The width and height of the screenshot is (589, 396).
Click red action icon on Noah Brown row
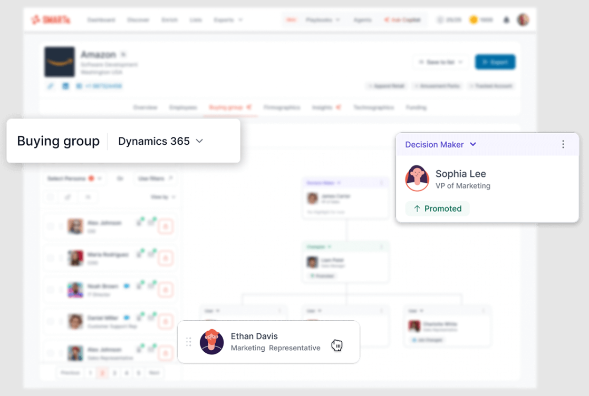pyautogui.click(x=166, y=290)
